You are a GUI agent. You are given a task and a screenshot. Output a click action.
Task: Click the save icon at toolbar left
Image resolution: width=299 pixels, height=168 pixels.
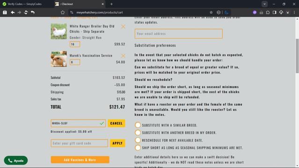click(x=5, y=12)
